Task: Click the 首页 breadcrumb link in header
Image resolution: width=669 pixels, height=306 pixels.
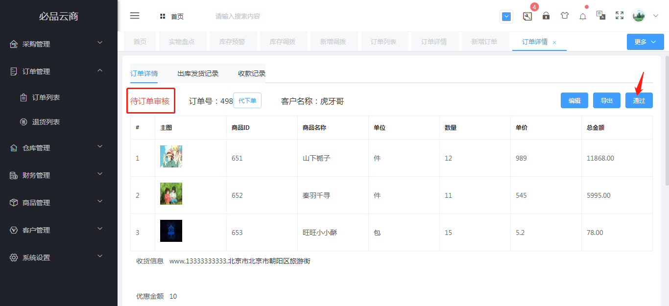Action: 177,17
